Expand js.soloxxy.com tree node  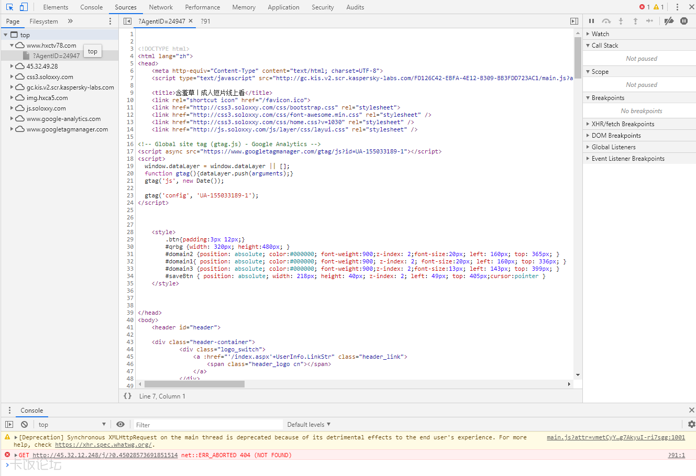tap(12, 108)
